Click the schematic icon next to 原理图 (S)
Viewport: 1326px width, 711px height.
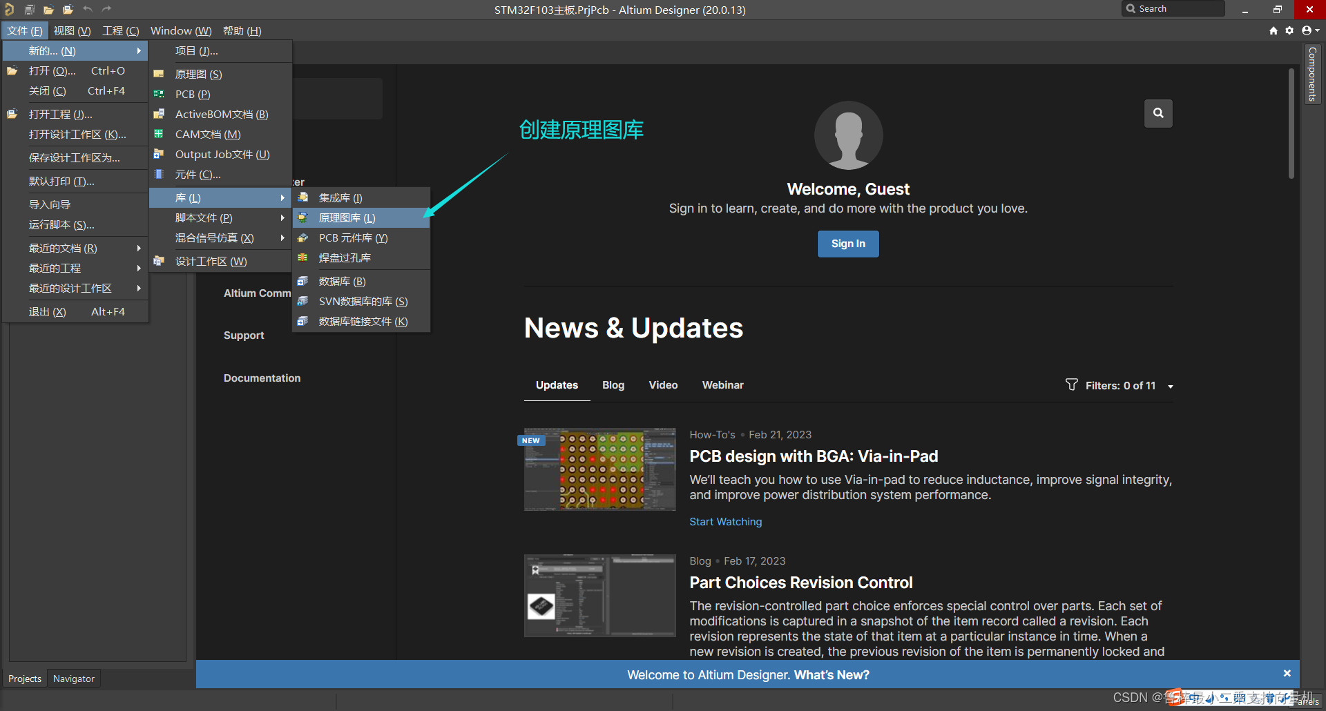pyautogui.click(x=159, y=74)
